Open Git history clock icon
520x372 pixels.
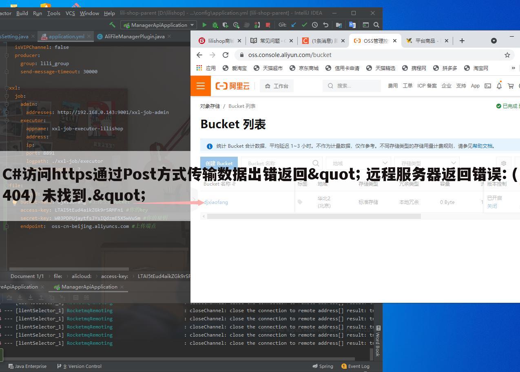tap(315, 25)
